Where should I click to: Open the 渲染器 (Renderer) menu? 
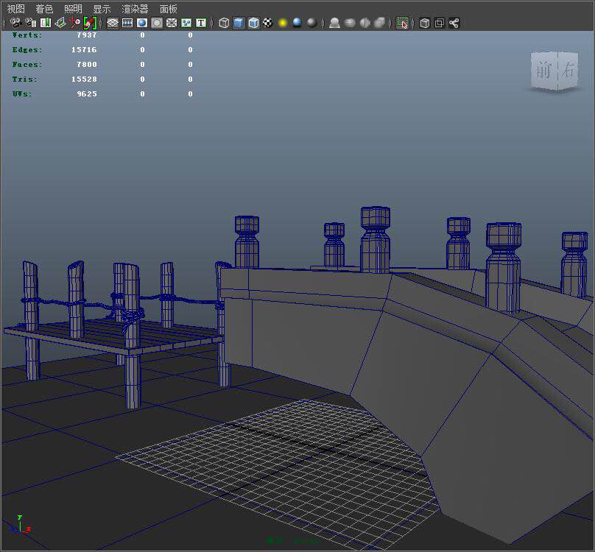coord(135,9)
